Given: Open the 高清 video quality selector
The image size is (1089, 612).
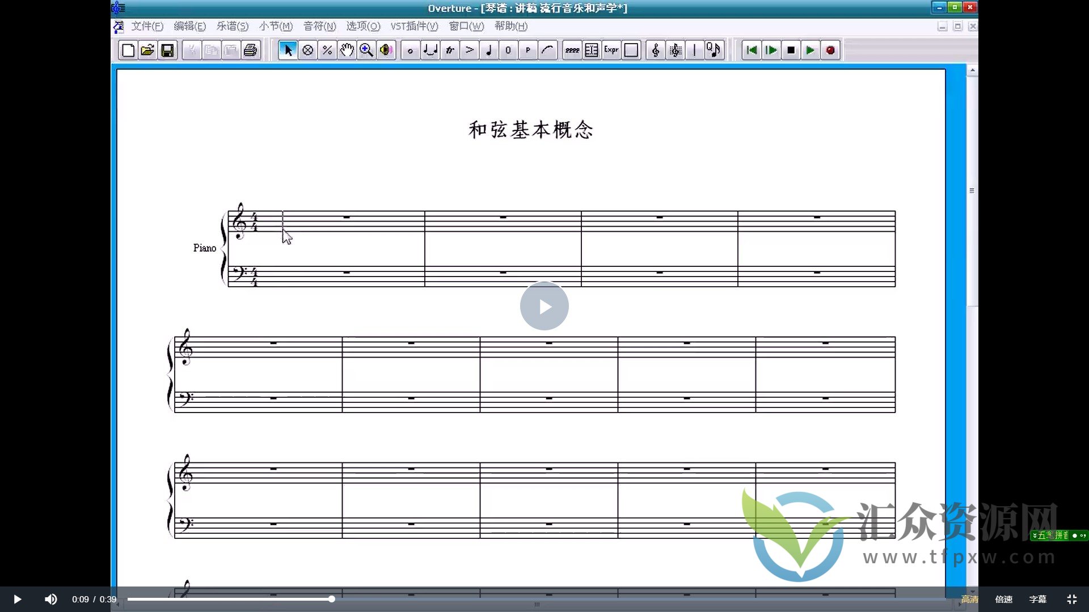Looking at the screenshot, I should click(x=970, y=598).
